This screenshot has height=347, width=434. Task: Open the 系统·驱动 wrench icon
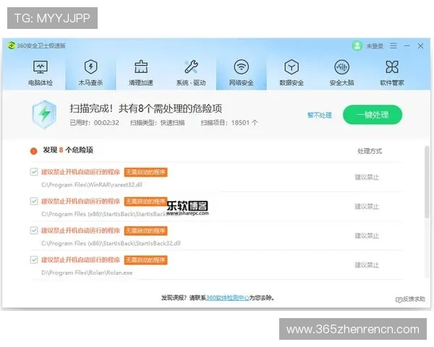coord(191,67)
